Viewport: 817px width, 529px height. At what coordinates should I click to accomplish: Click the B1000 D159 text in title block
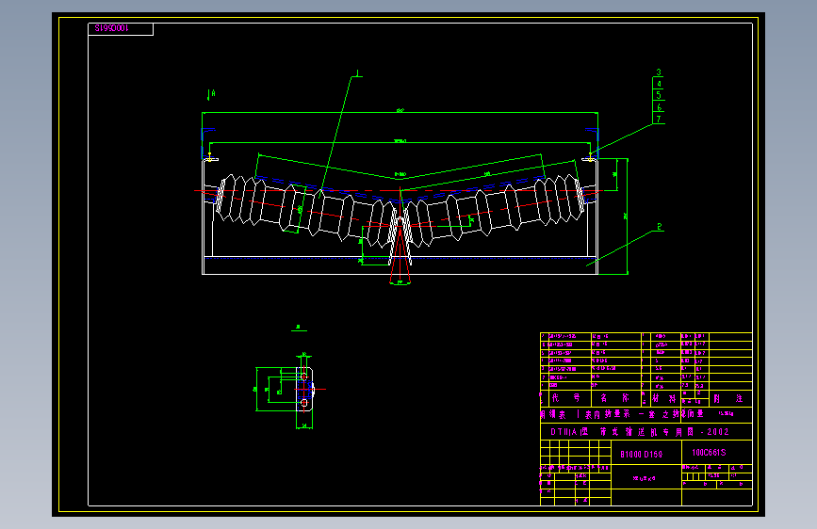(x=642, y=454)
